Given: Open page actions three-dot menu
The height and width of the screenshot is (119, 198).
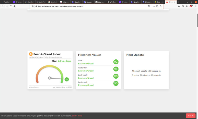Looking at the screenshot, I should click(154, 6).
